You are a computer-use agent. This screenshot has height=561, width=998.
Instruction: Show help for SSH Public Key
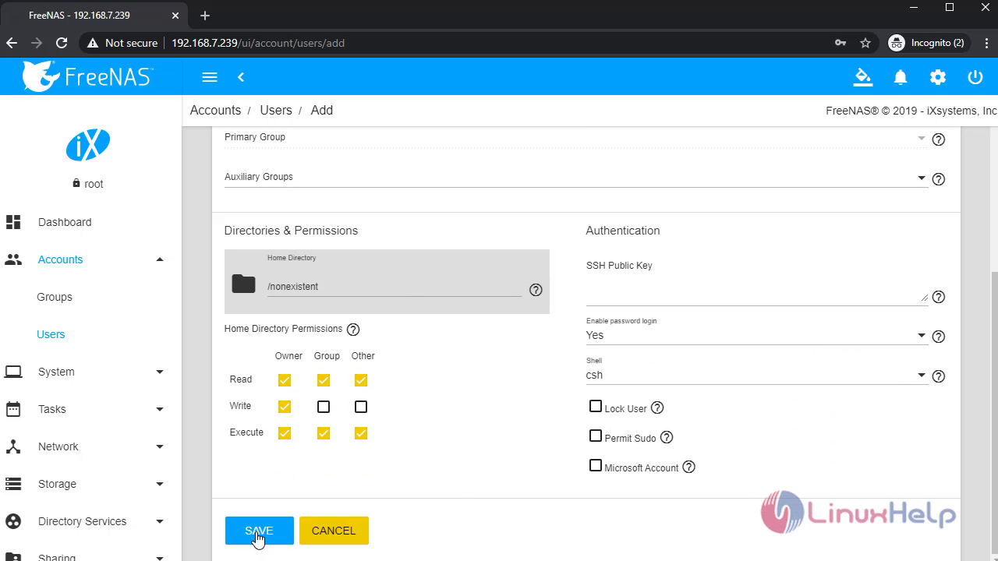point(939,297)
